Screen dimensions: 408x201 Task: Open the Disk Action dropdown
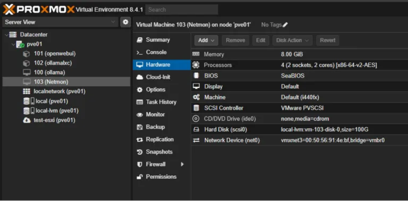point(293,40)
